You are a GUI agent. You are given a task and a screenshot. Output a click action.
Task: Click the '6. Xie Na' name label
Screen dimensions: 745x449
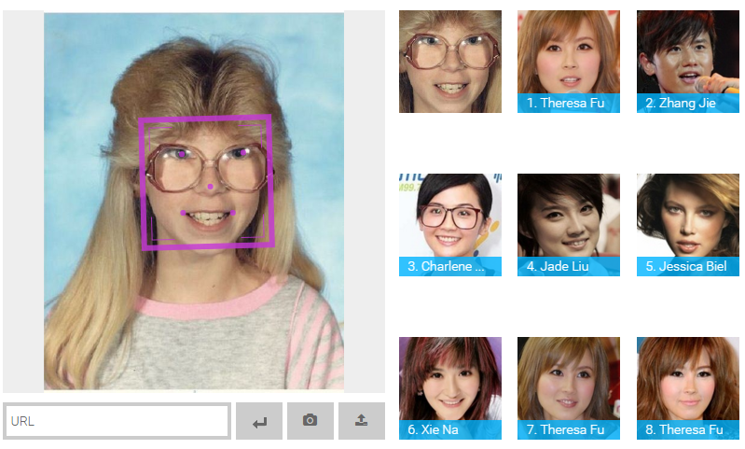(449, 429)
